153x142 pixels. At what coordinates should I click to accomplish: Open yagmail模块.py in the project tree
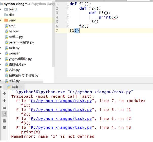point(20,59)
